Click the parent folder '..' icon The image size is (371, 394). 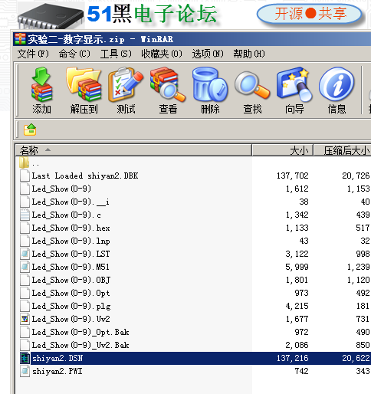pos(24,163)
